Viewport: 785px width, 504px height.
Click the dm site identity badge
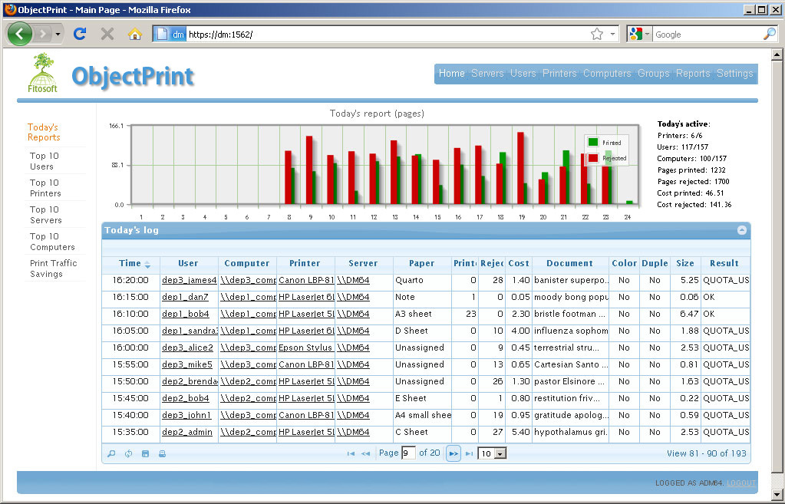click(170, 34)
